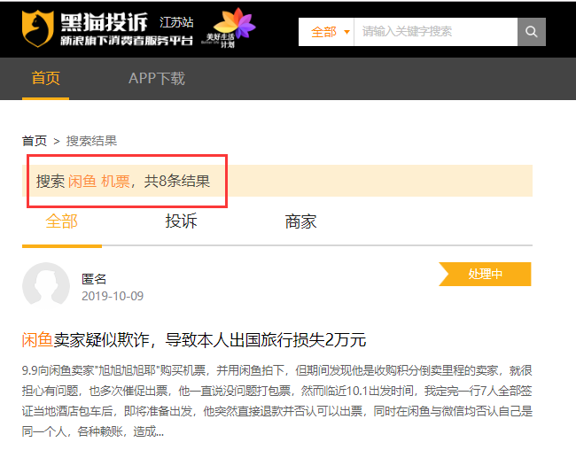Open complaint titled 闲鱼卖家疑似欺诈

coord(194,340)
